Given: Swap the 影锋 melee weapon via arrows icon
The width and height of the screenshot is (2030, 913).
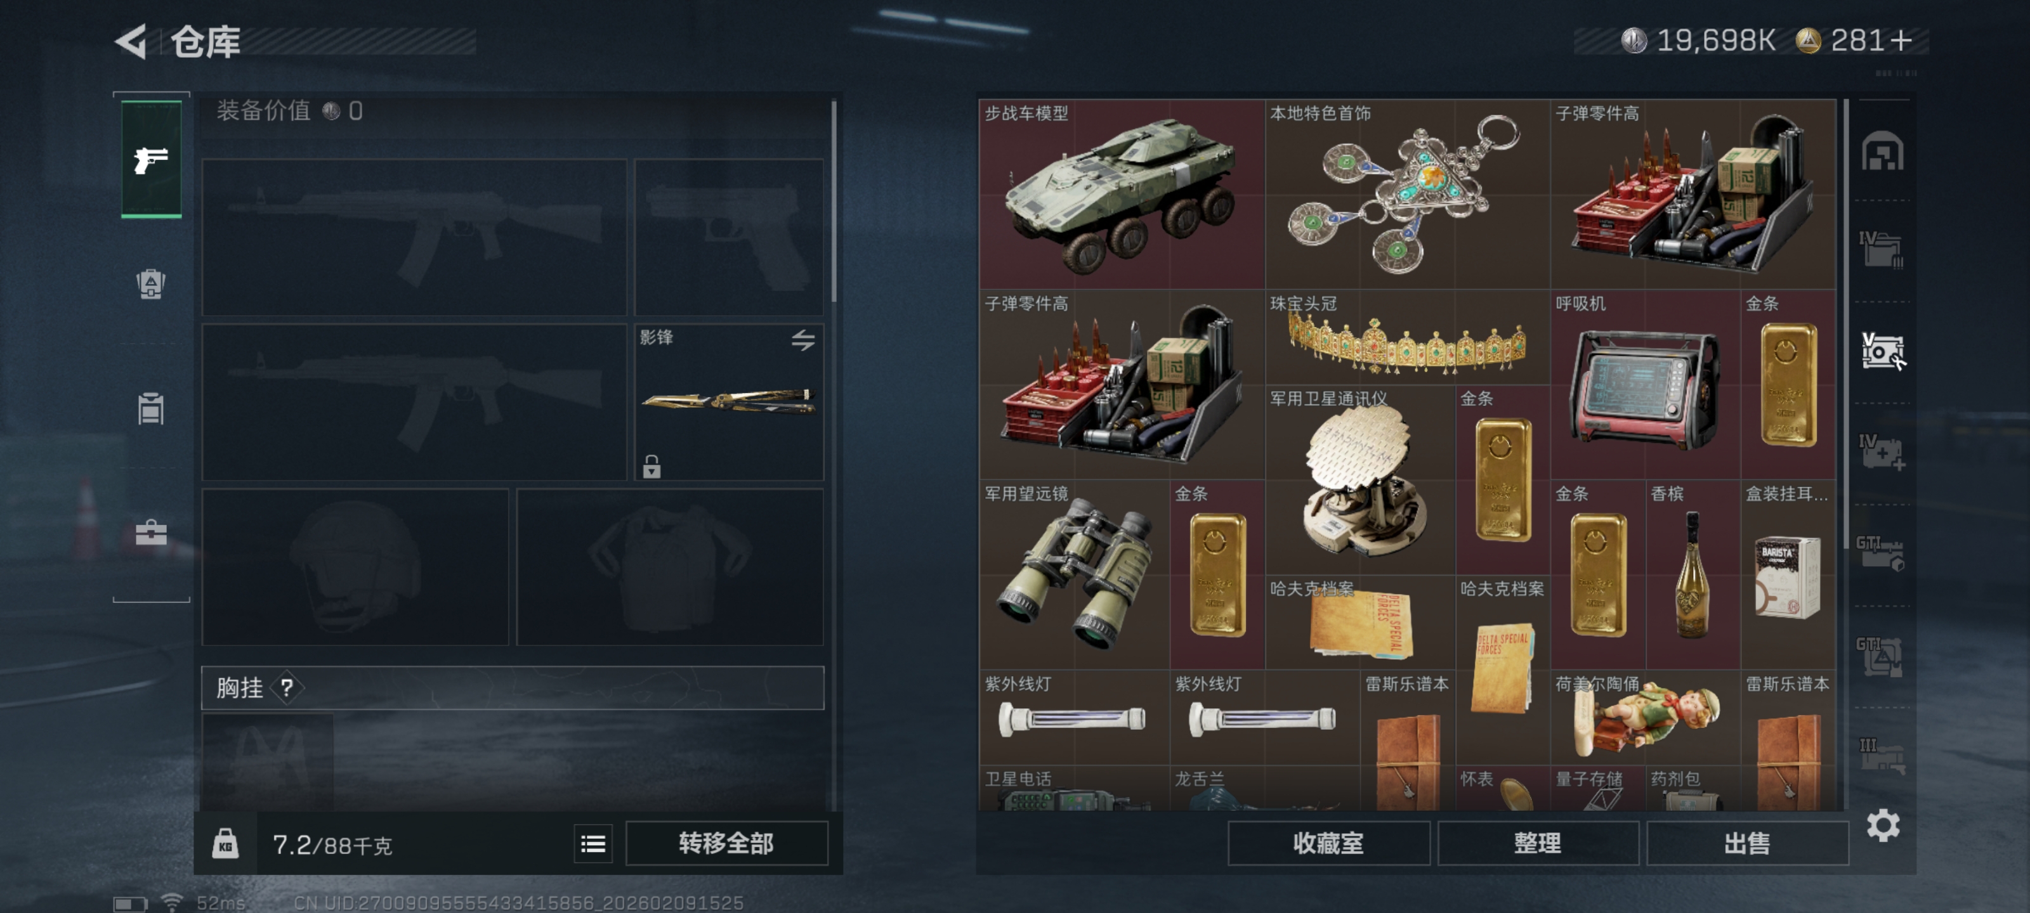Looking at the screenshot, I should click(802, 340).
